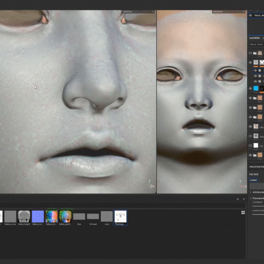Screen dimensions: 264x264
Task: Click the baked position map thumbnail
Action: point(65,216)
